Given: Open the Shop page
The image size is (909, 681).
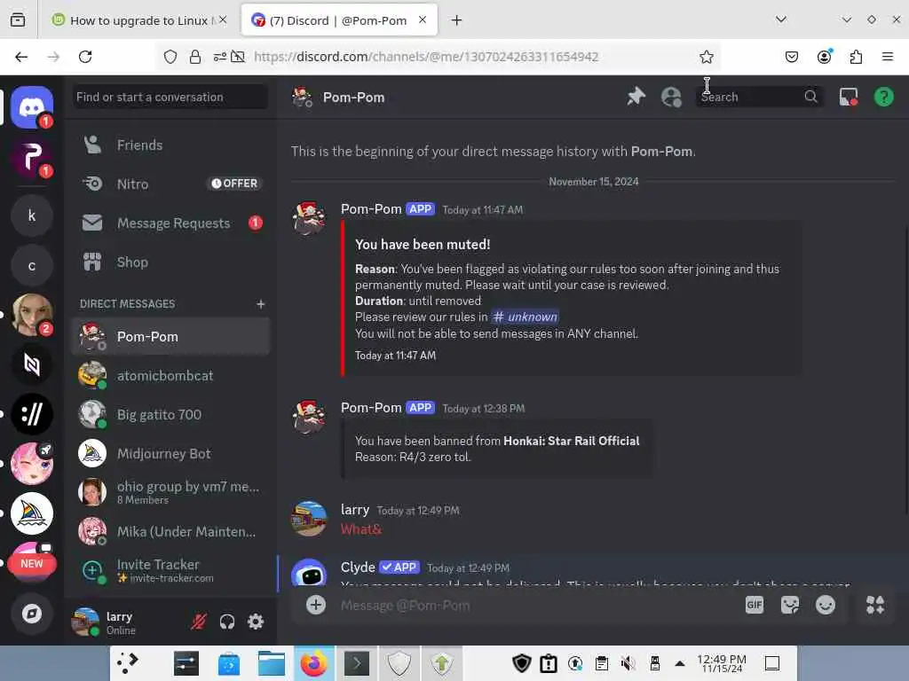Looking at the screenshot, I should point(170,262).
